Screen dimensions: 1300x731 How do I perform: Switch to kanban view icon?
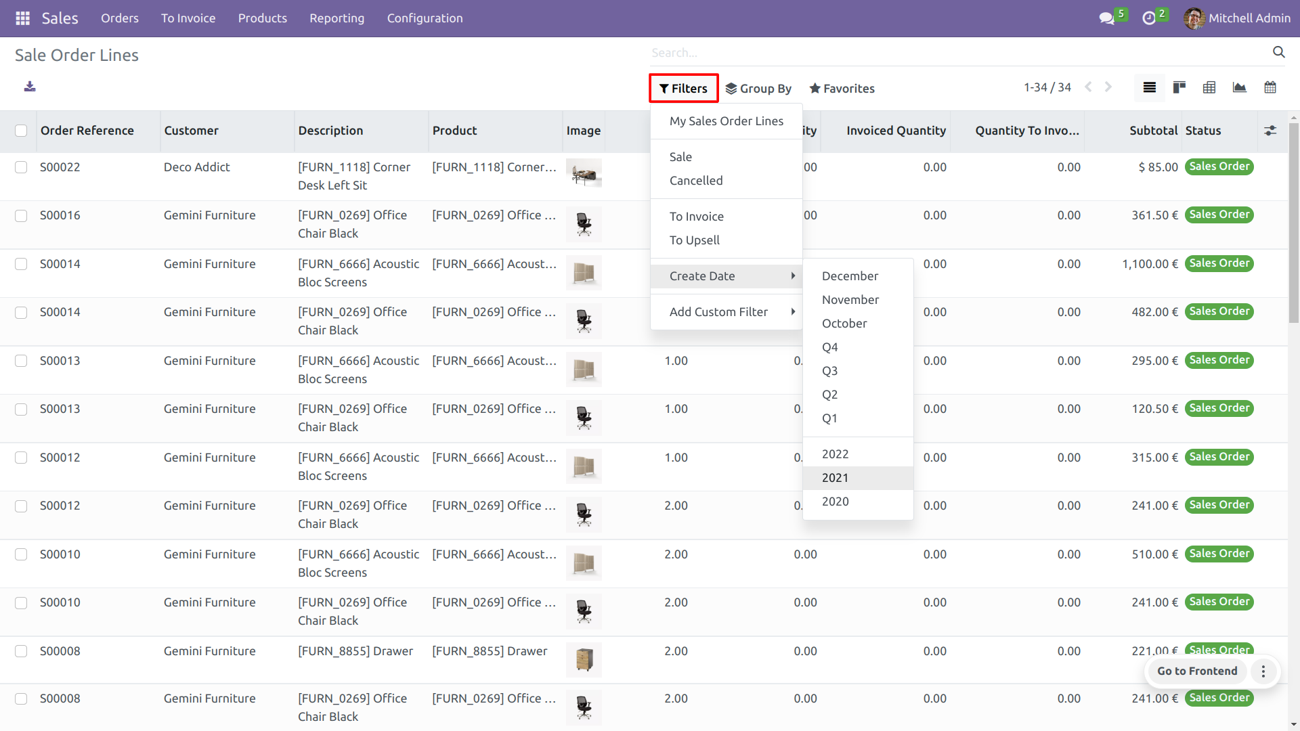[1179, 87]
